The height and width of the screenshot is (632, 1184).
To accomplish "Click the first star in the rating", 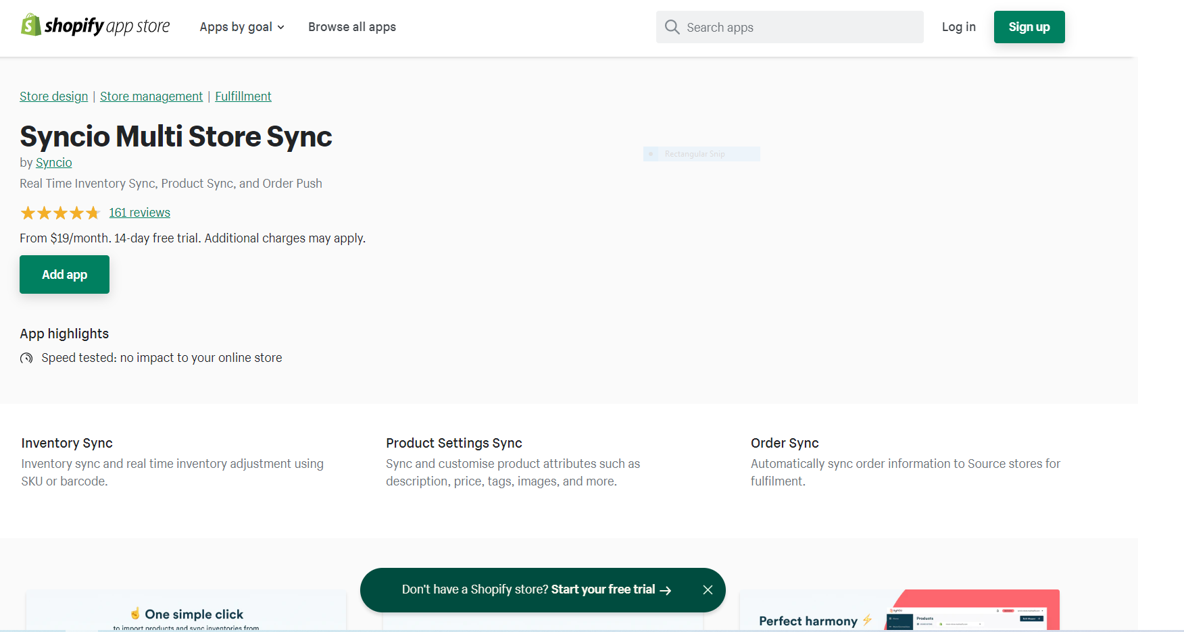I will click(28, 212).
